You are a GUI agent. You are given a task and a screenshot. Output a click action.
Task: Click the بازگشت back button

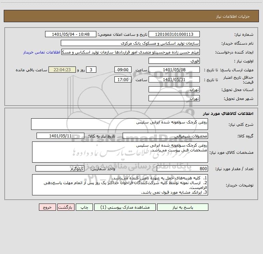click(66, 207)
